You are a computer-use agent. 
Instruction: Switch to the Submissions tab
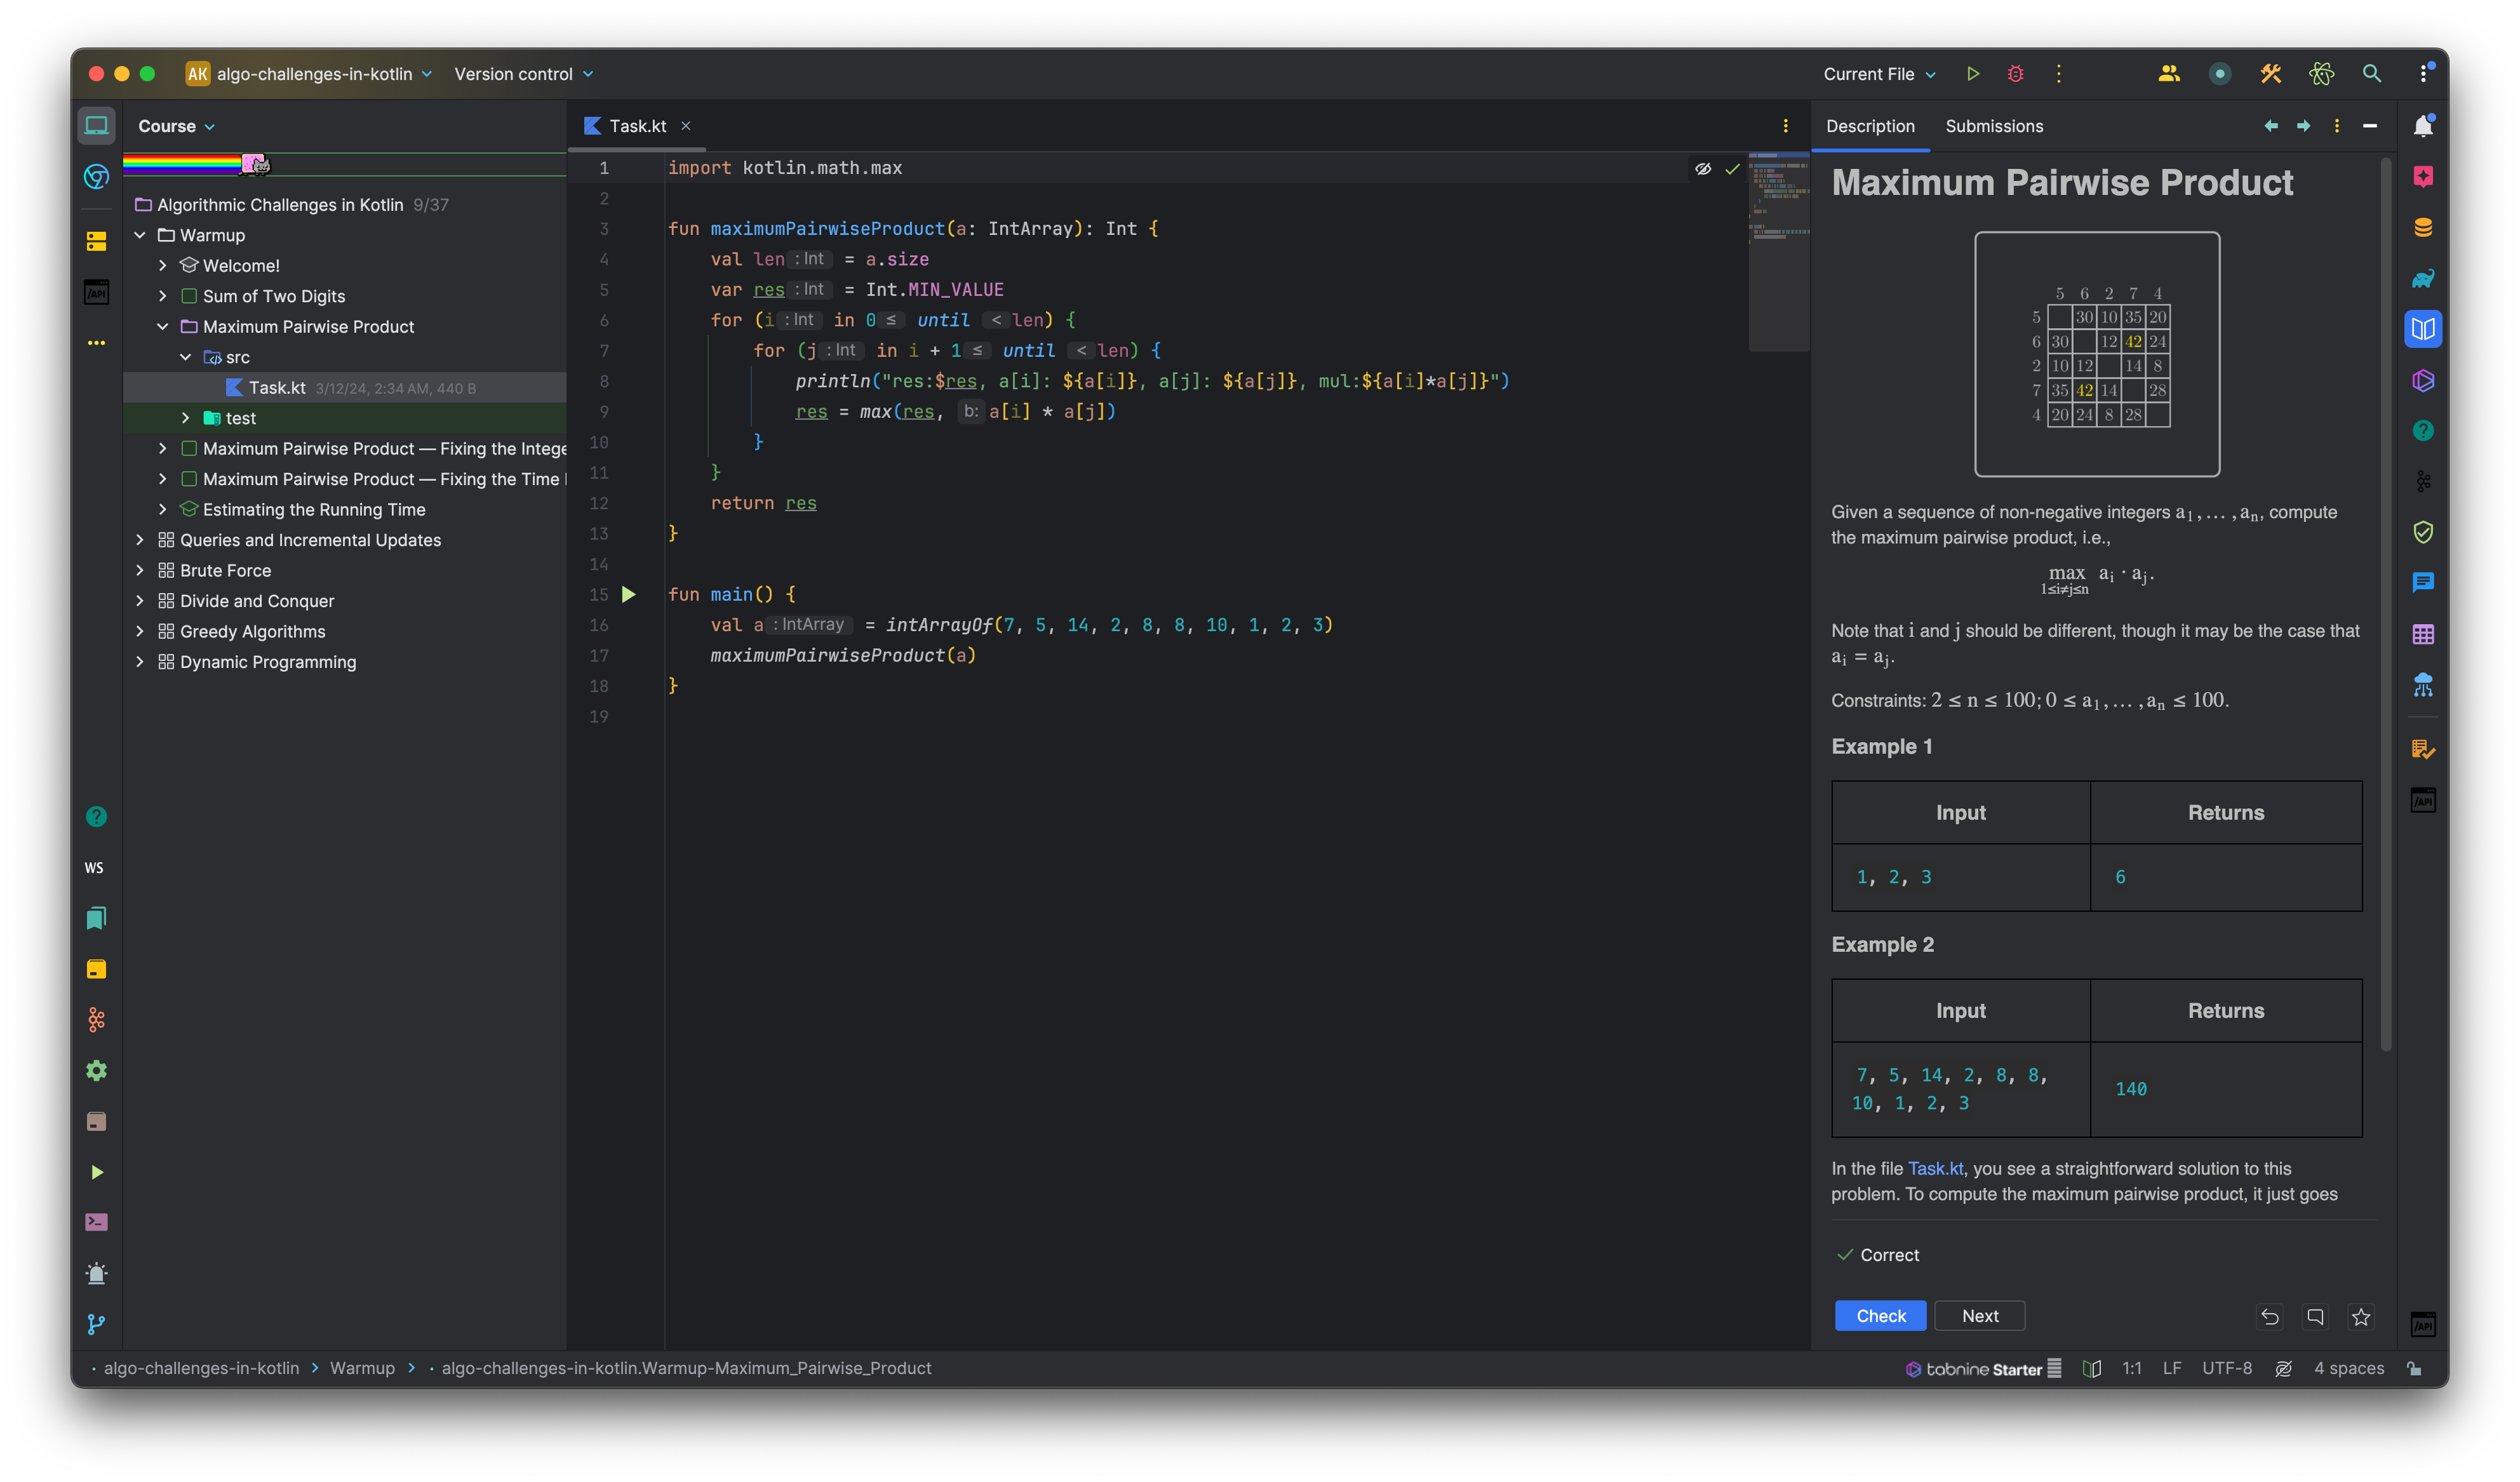tap(1993, 126)
